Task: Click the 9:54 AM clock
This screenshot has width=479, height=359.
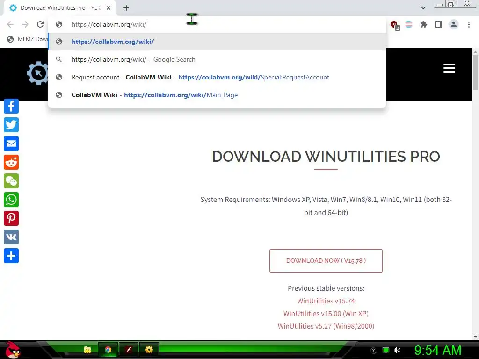Action: click(438, 350)
